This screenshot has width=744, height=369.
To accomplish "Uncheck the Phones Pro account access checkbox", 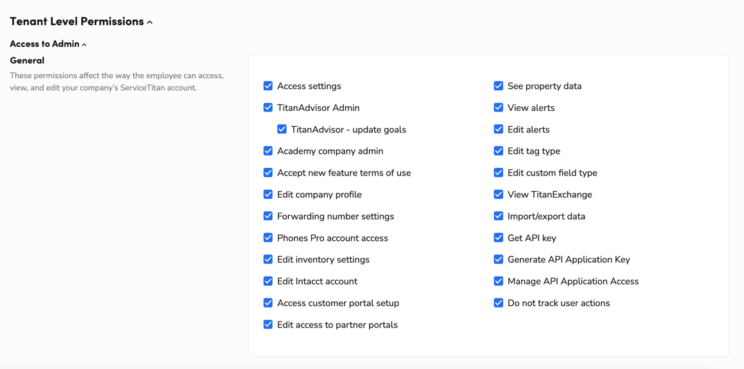I will 268,238.
